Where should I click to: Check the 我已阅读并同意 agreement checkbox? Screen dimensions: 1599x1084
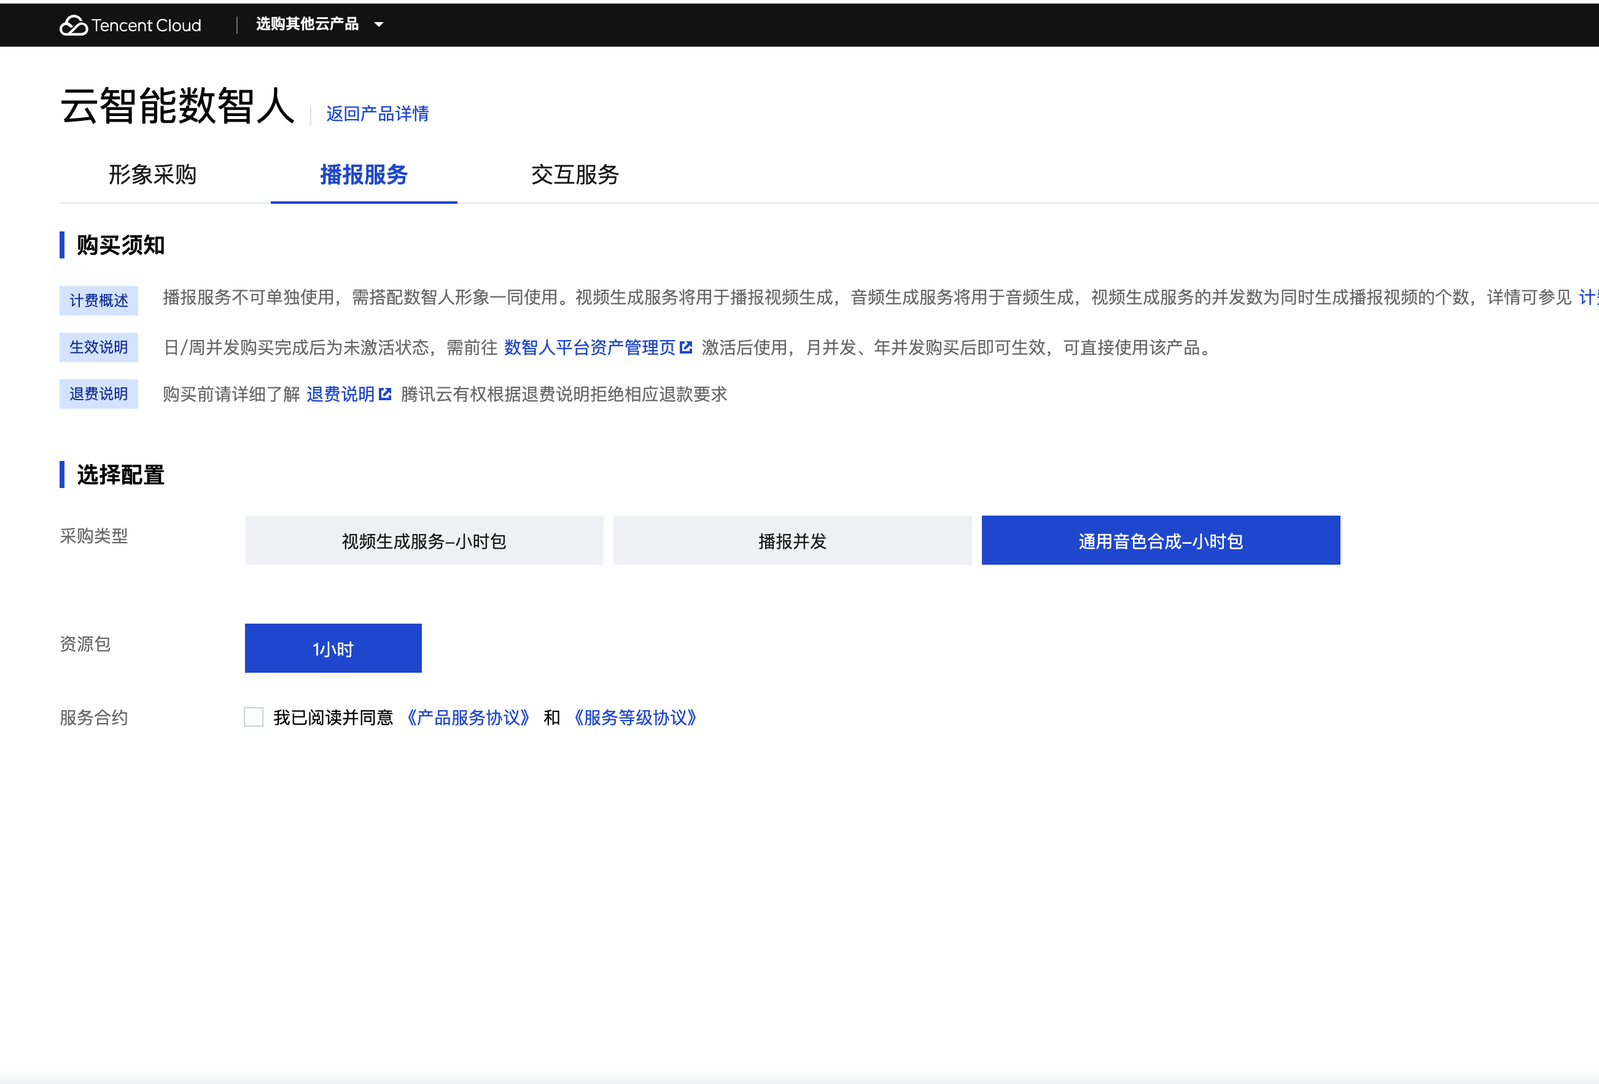[x=254, y=718]
